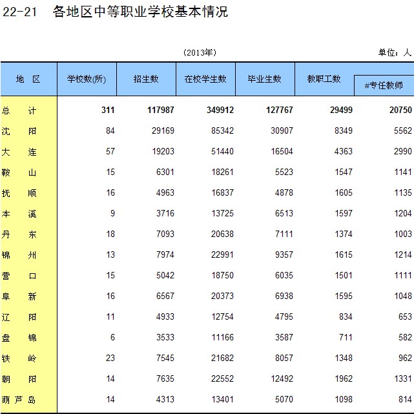Select Fuxin students cell 20373
Image resolution: width=414 pixels, height=414 pixels.
(222, 296)
